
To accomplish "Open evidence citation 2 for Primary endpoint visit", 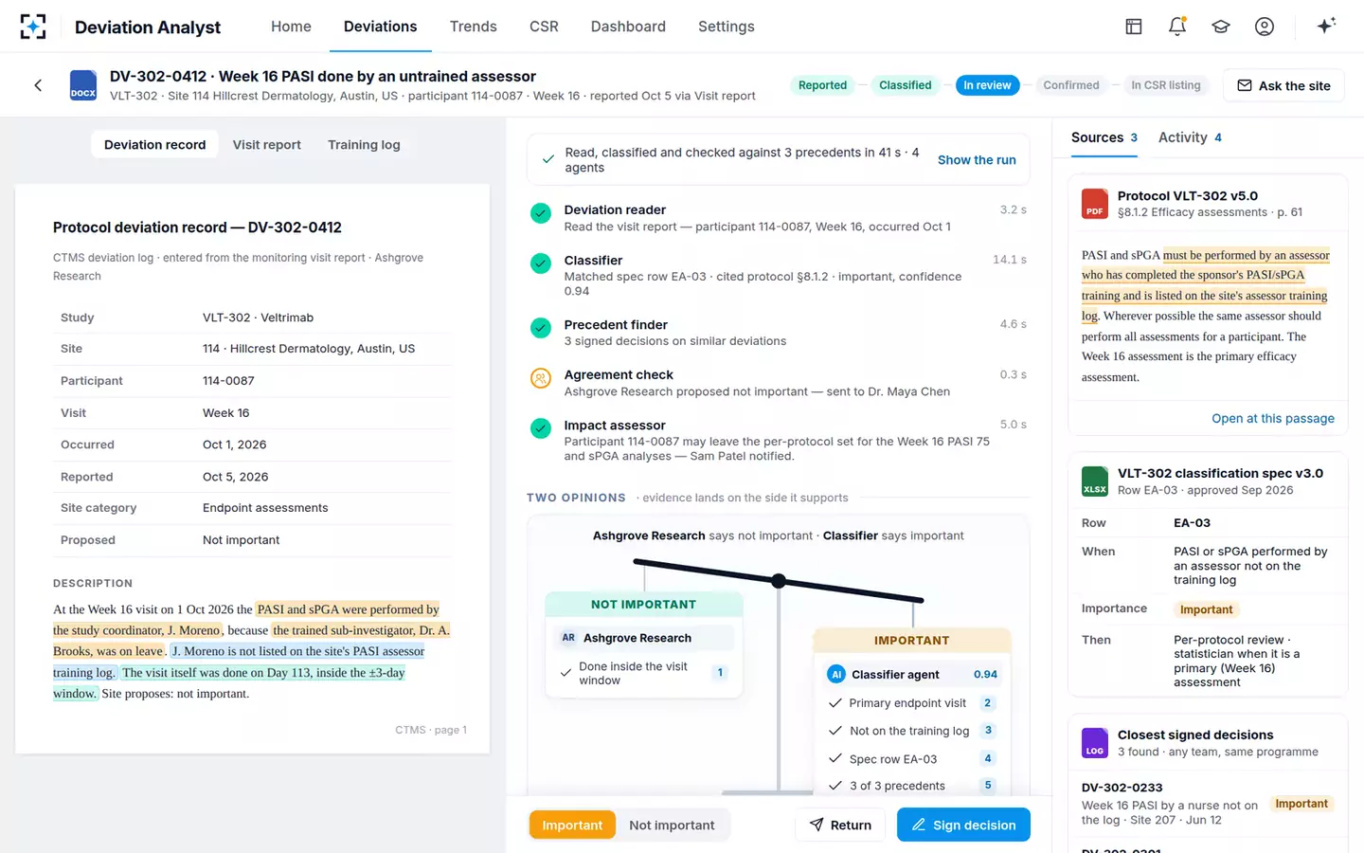I will point(988,703).
